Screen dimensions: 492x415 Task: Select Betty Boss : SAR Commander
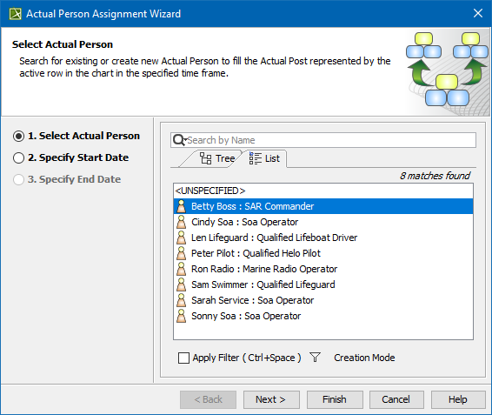pyautogui.click(x=323, y=206)
